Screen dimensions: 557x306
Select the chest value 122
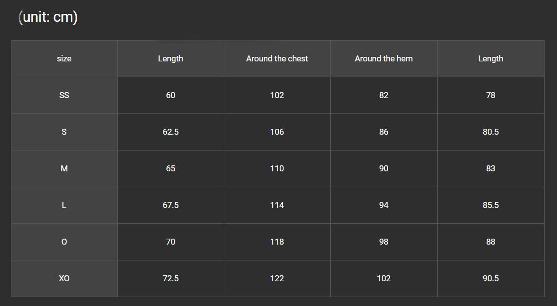click(277, 278)
